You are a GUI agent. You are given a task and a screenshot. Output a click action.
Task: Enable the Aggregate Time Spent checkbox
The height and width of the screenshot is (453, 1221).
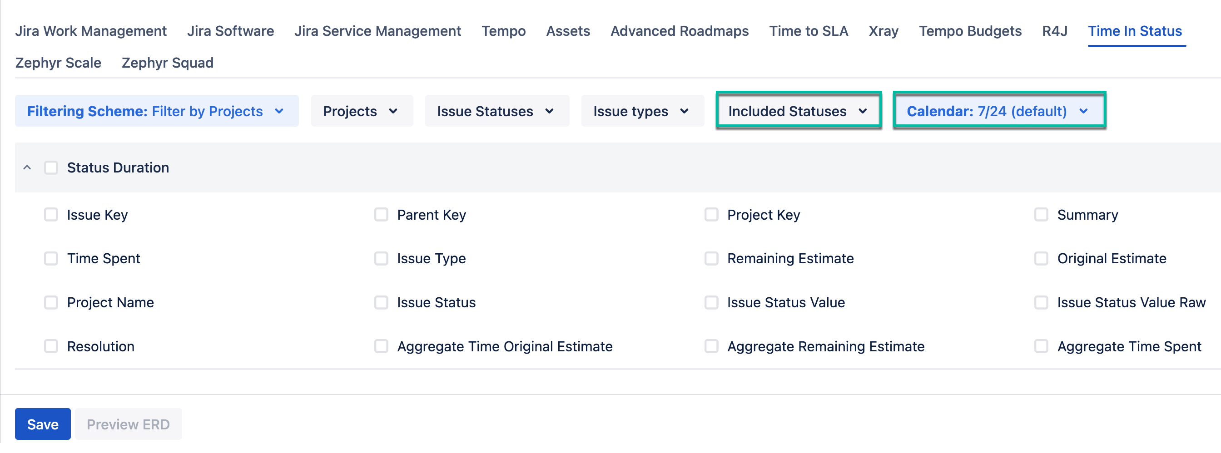[x=1042, y=346]
